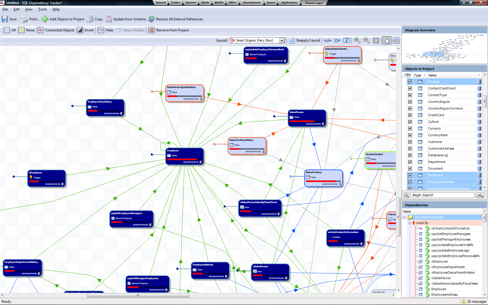Click the Hide objects eye icon
Screen dimensions: 488x305
pyautogui.click(x=101, y=30)
